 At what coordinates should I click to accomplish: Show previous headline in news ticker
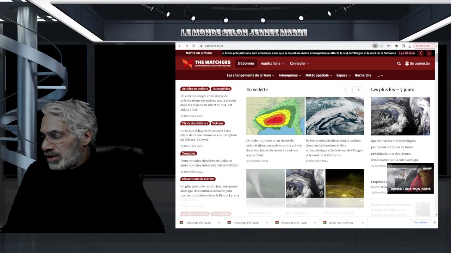(421, 53)
